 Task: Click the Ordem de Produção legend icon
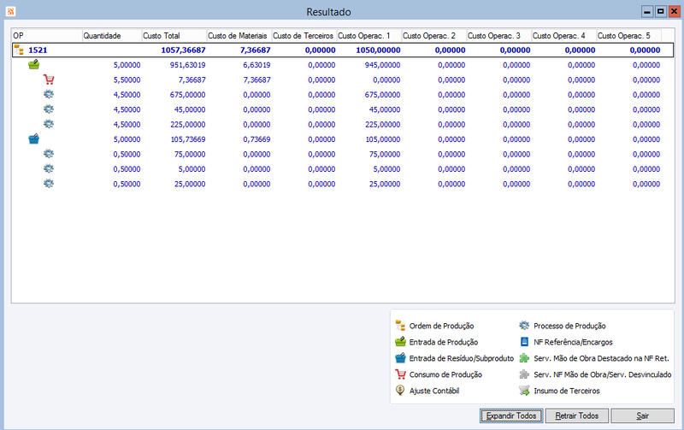(400, 326)
